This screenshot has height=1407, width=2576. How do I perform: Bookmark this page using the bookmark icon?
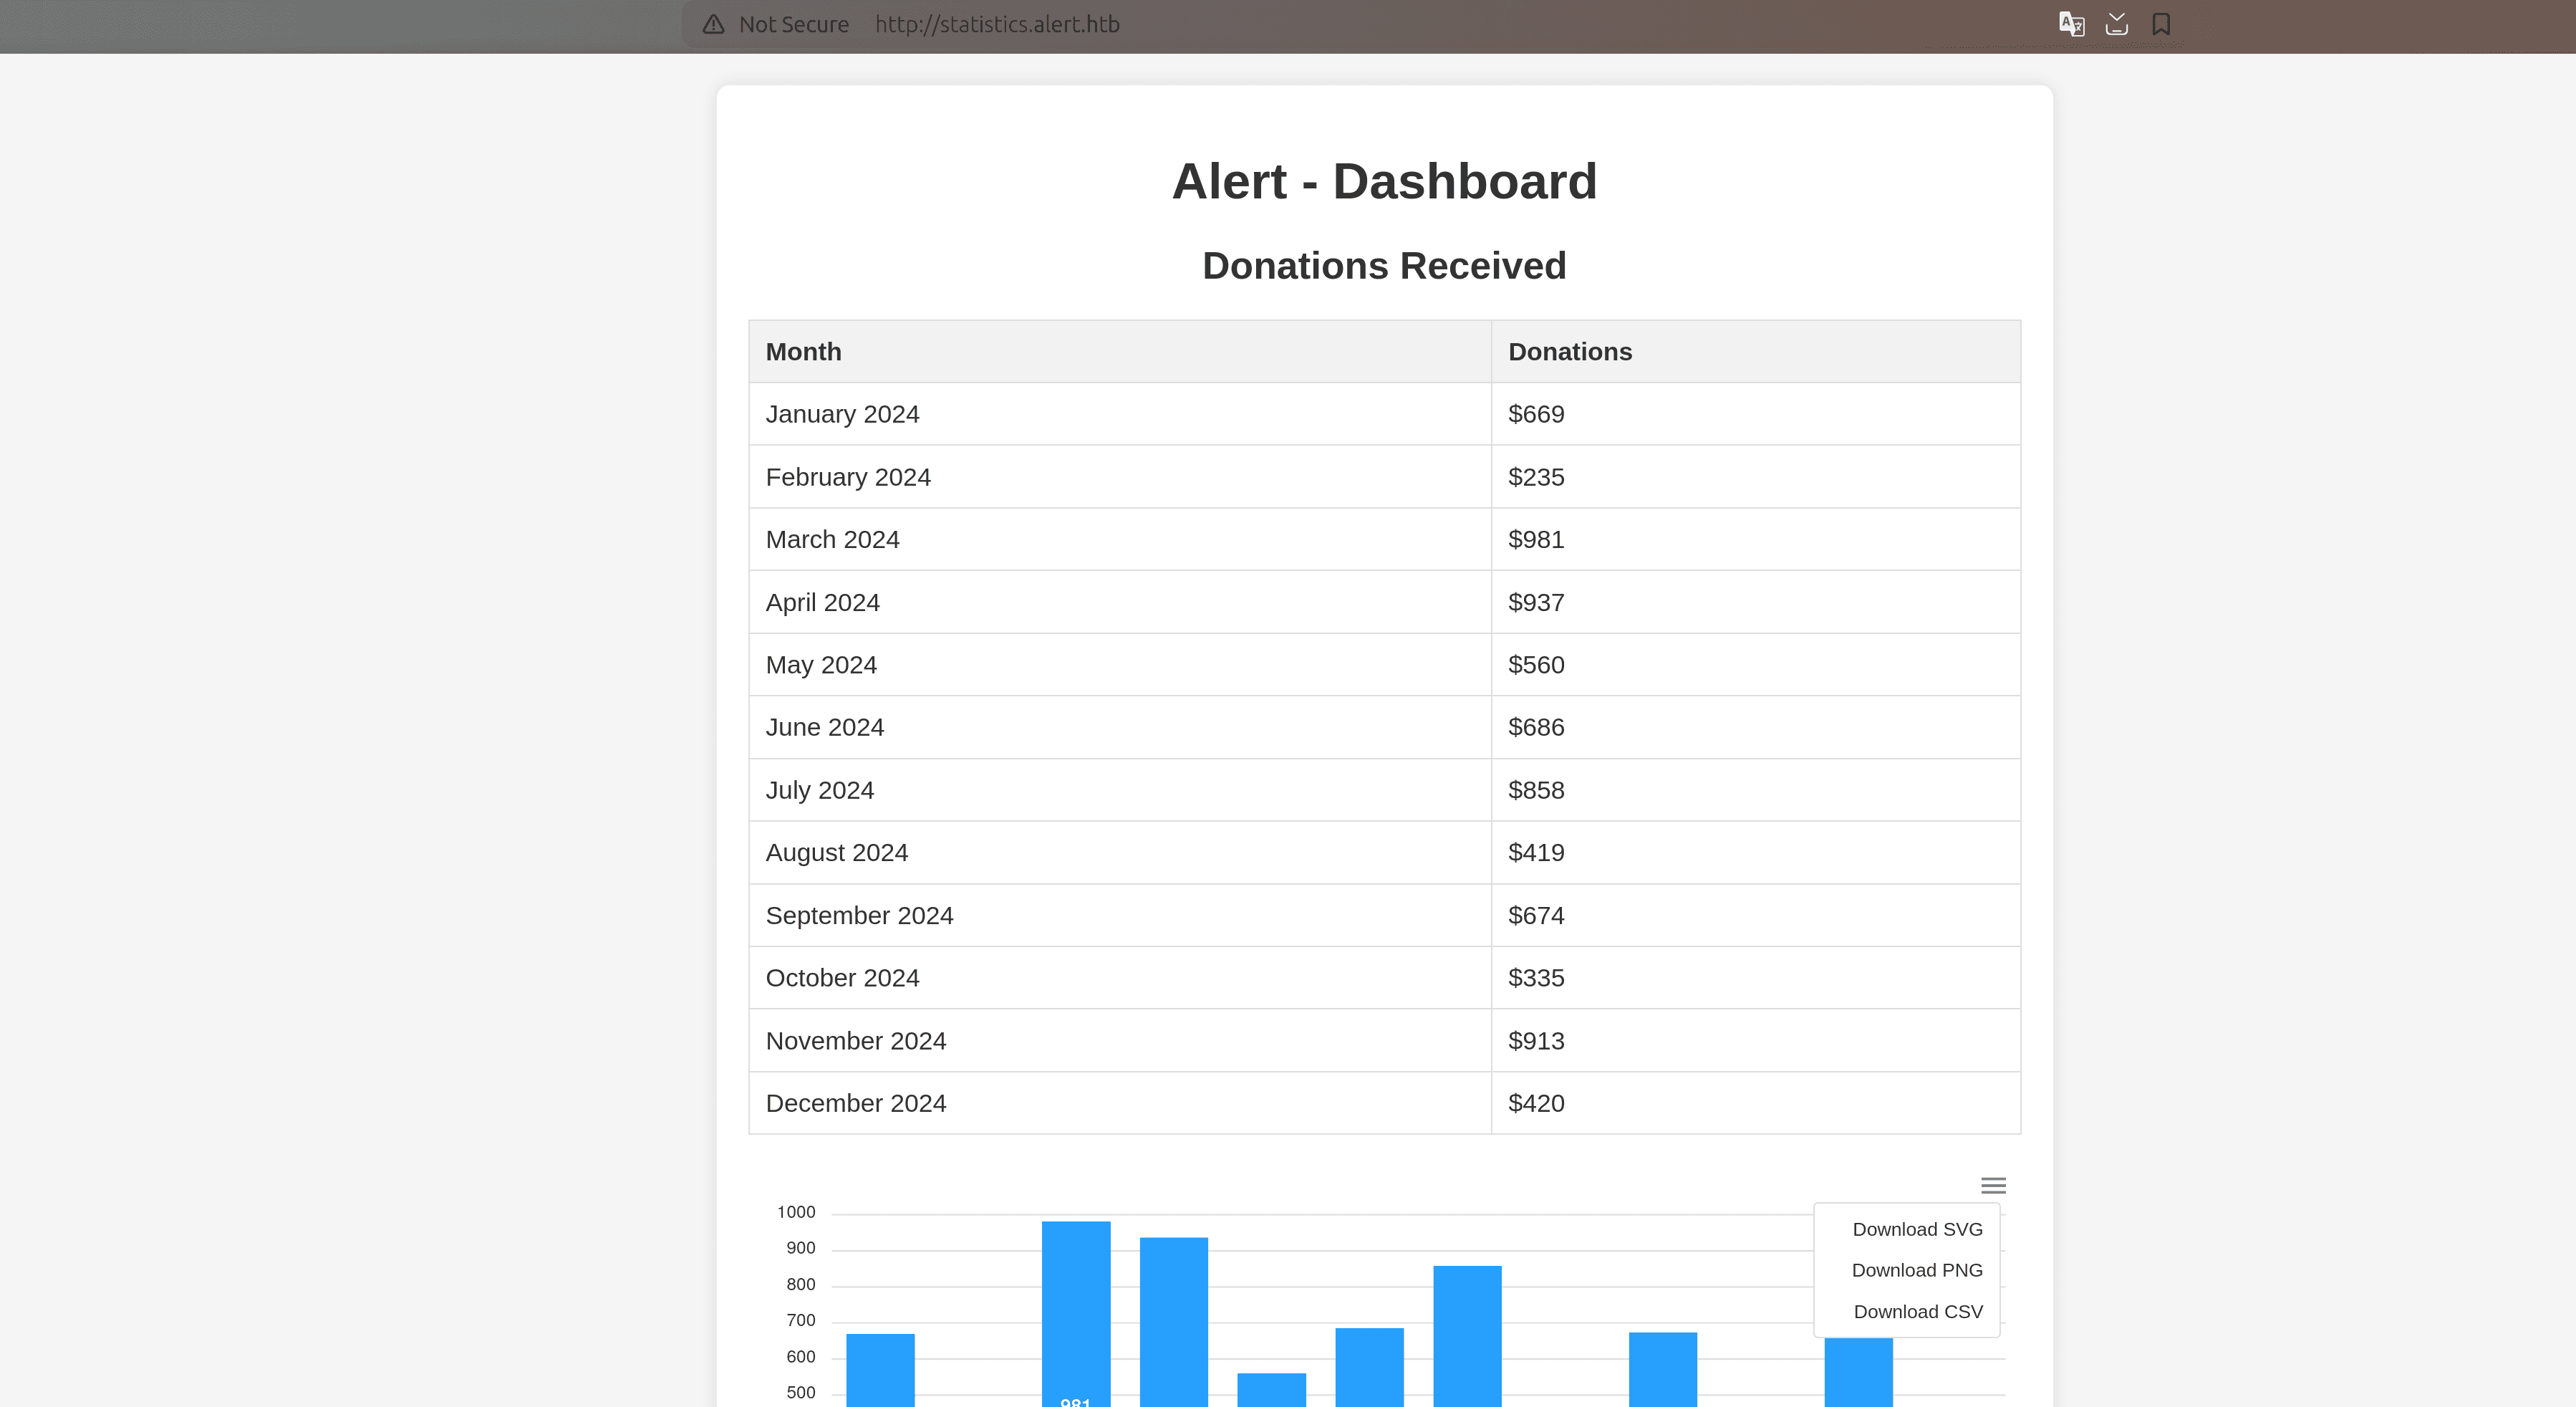[2160, 23]
